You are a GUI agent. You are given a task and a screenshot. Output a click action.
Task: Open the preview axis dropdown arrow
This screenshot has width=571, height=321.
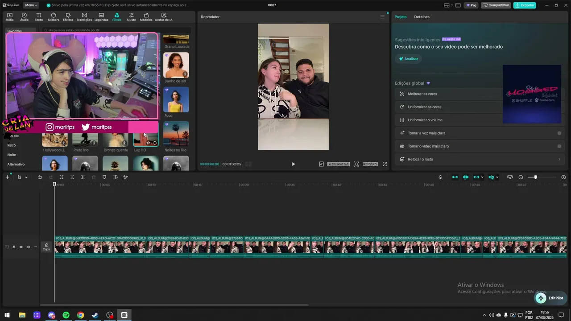point(497,177)
